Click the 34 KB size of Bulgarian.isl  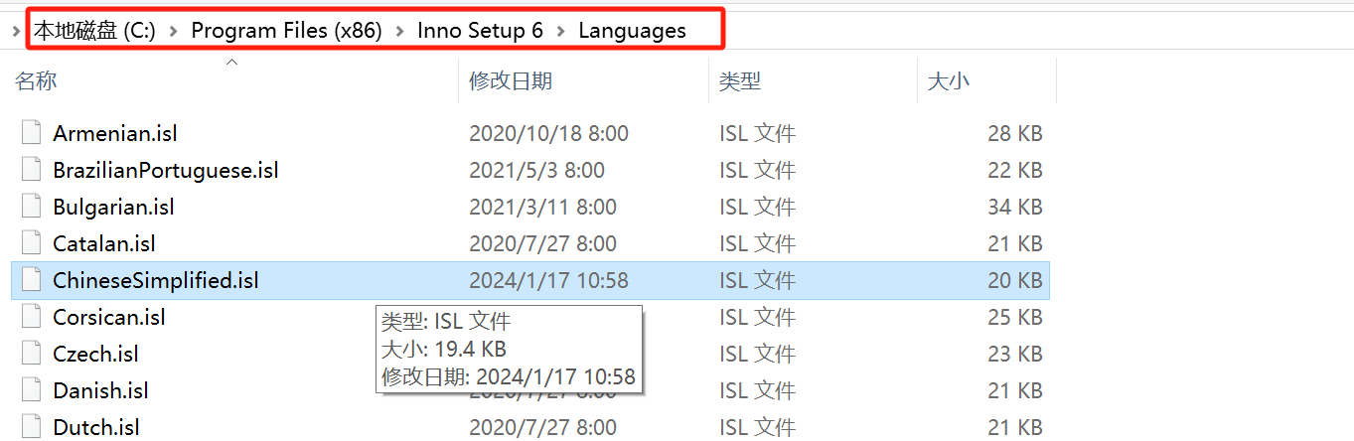[x=1015, y=207]
